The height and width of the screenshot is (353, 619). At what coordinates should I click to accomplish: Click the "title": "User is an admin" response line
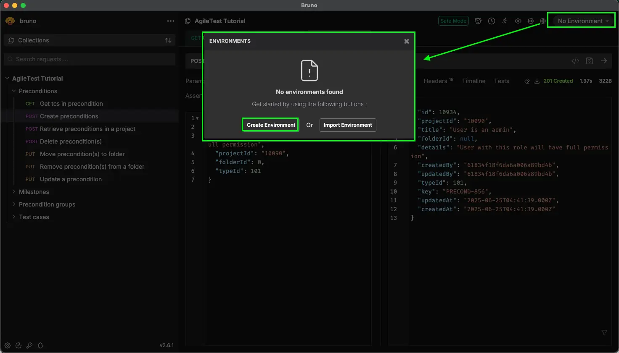(467, 130)
